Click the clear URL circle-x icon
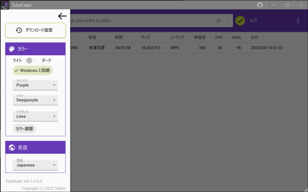The width and height of the screenshot is (308, 192). [219, 21]
